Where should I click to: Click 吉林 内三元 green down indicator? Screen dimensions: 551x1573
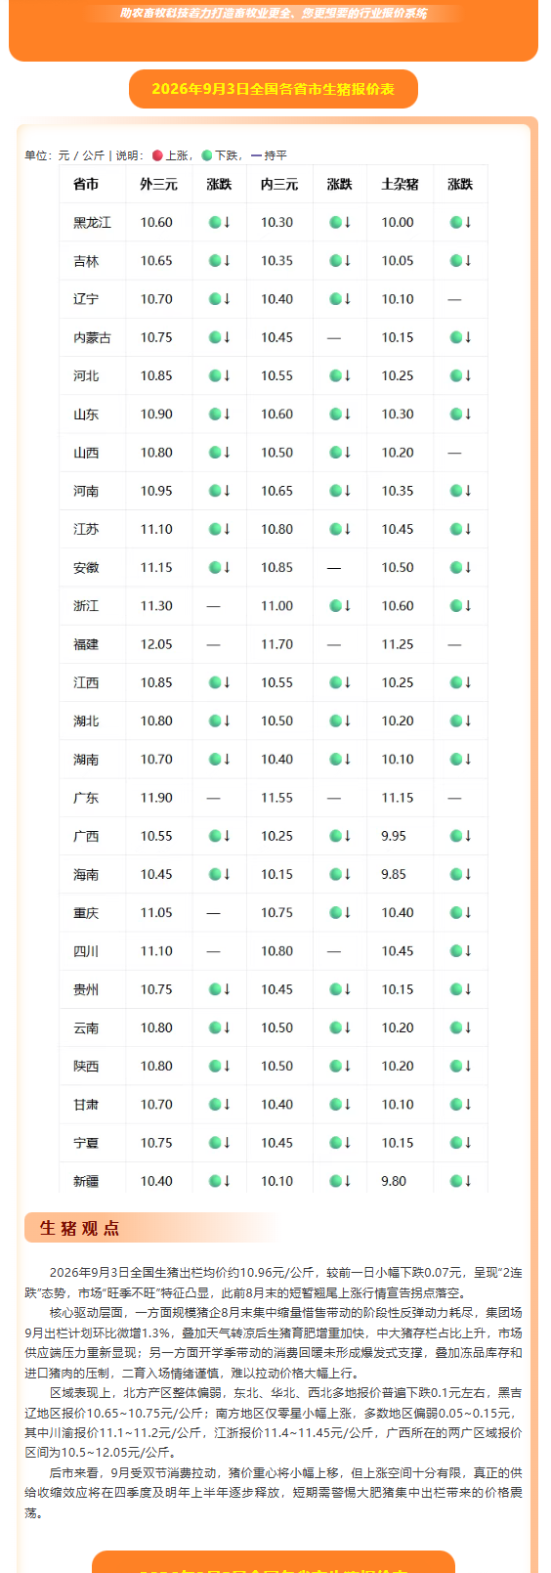coord(340,260)
